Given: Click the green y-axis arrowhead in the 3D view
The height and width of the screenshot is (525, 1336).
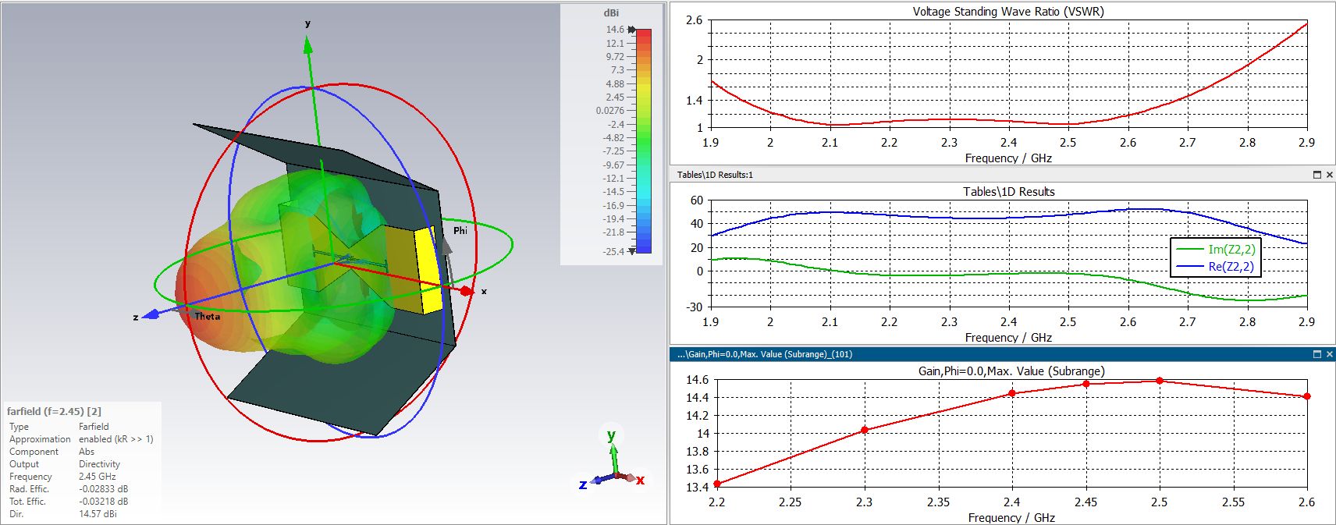Looking at the screenshot, I should [x=307, y=44].
